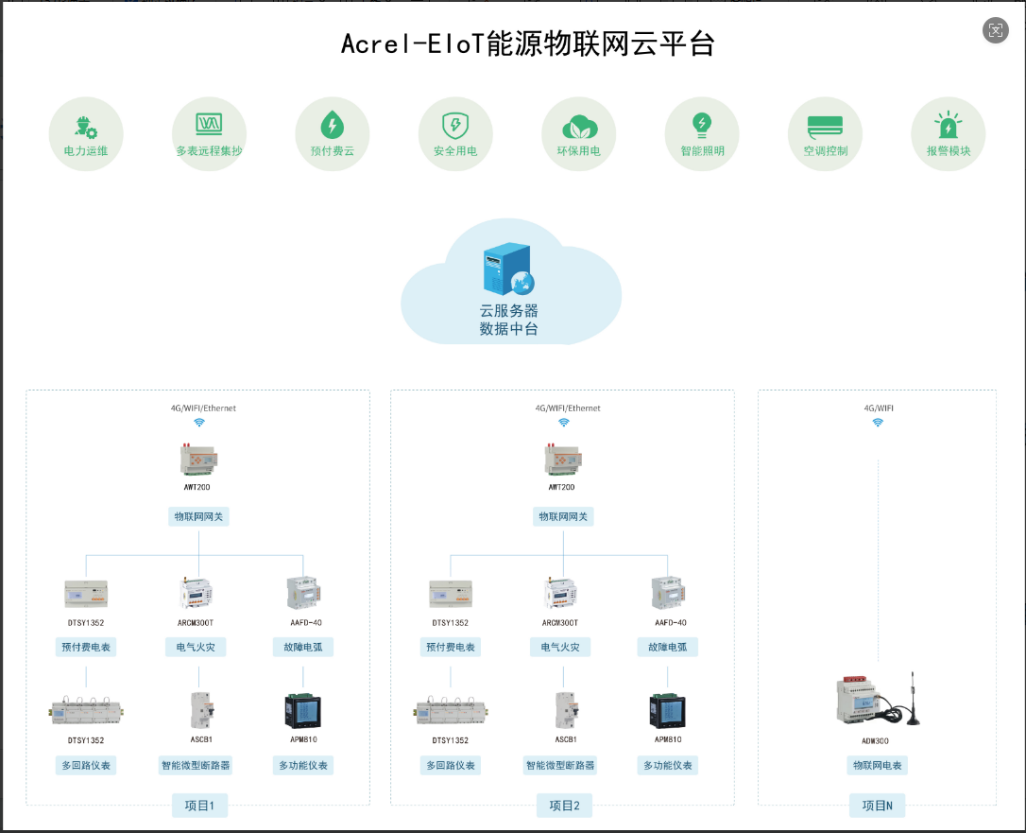
Task: Click the 物联网网关 label in 项目1
Action: [198, 516]
